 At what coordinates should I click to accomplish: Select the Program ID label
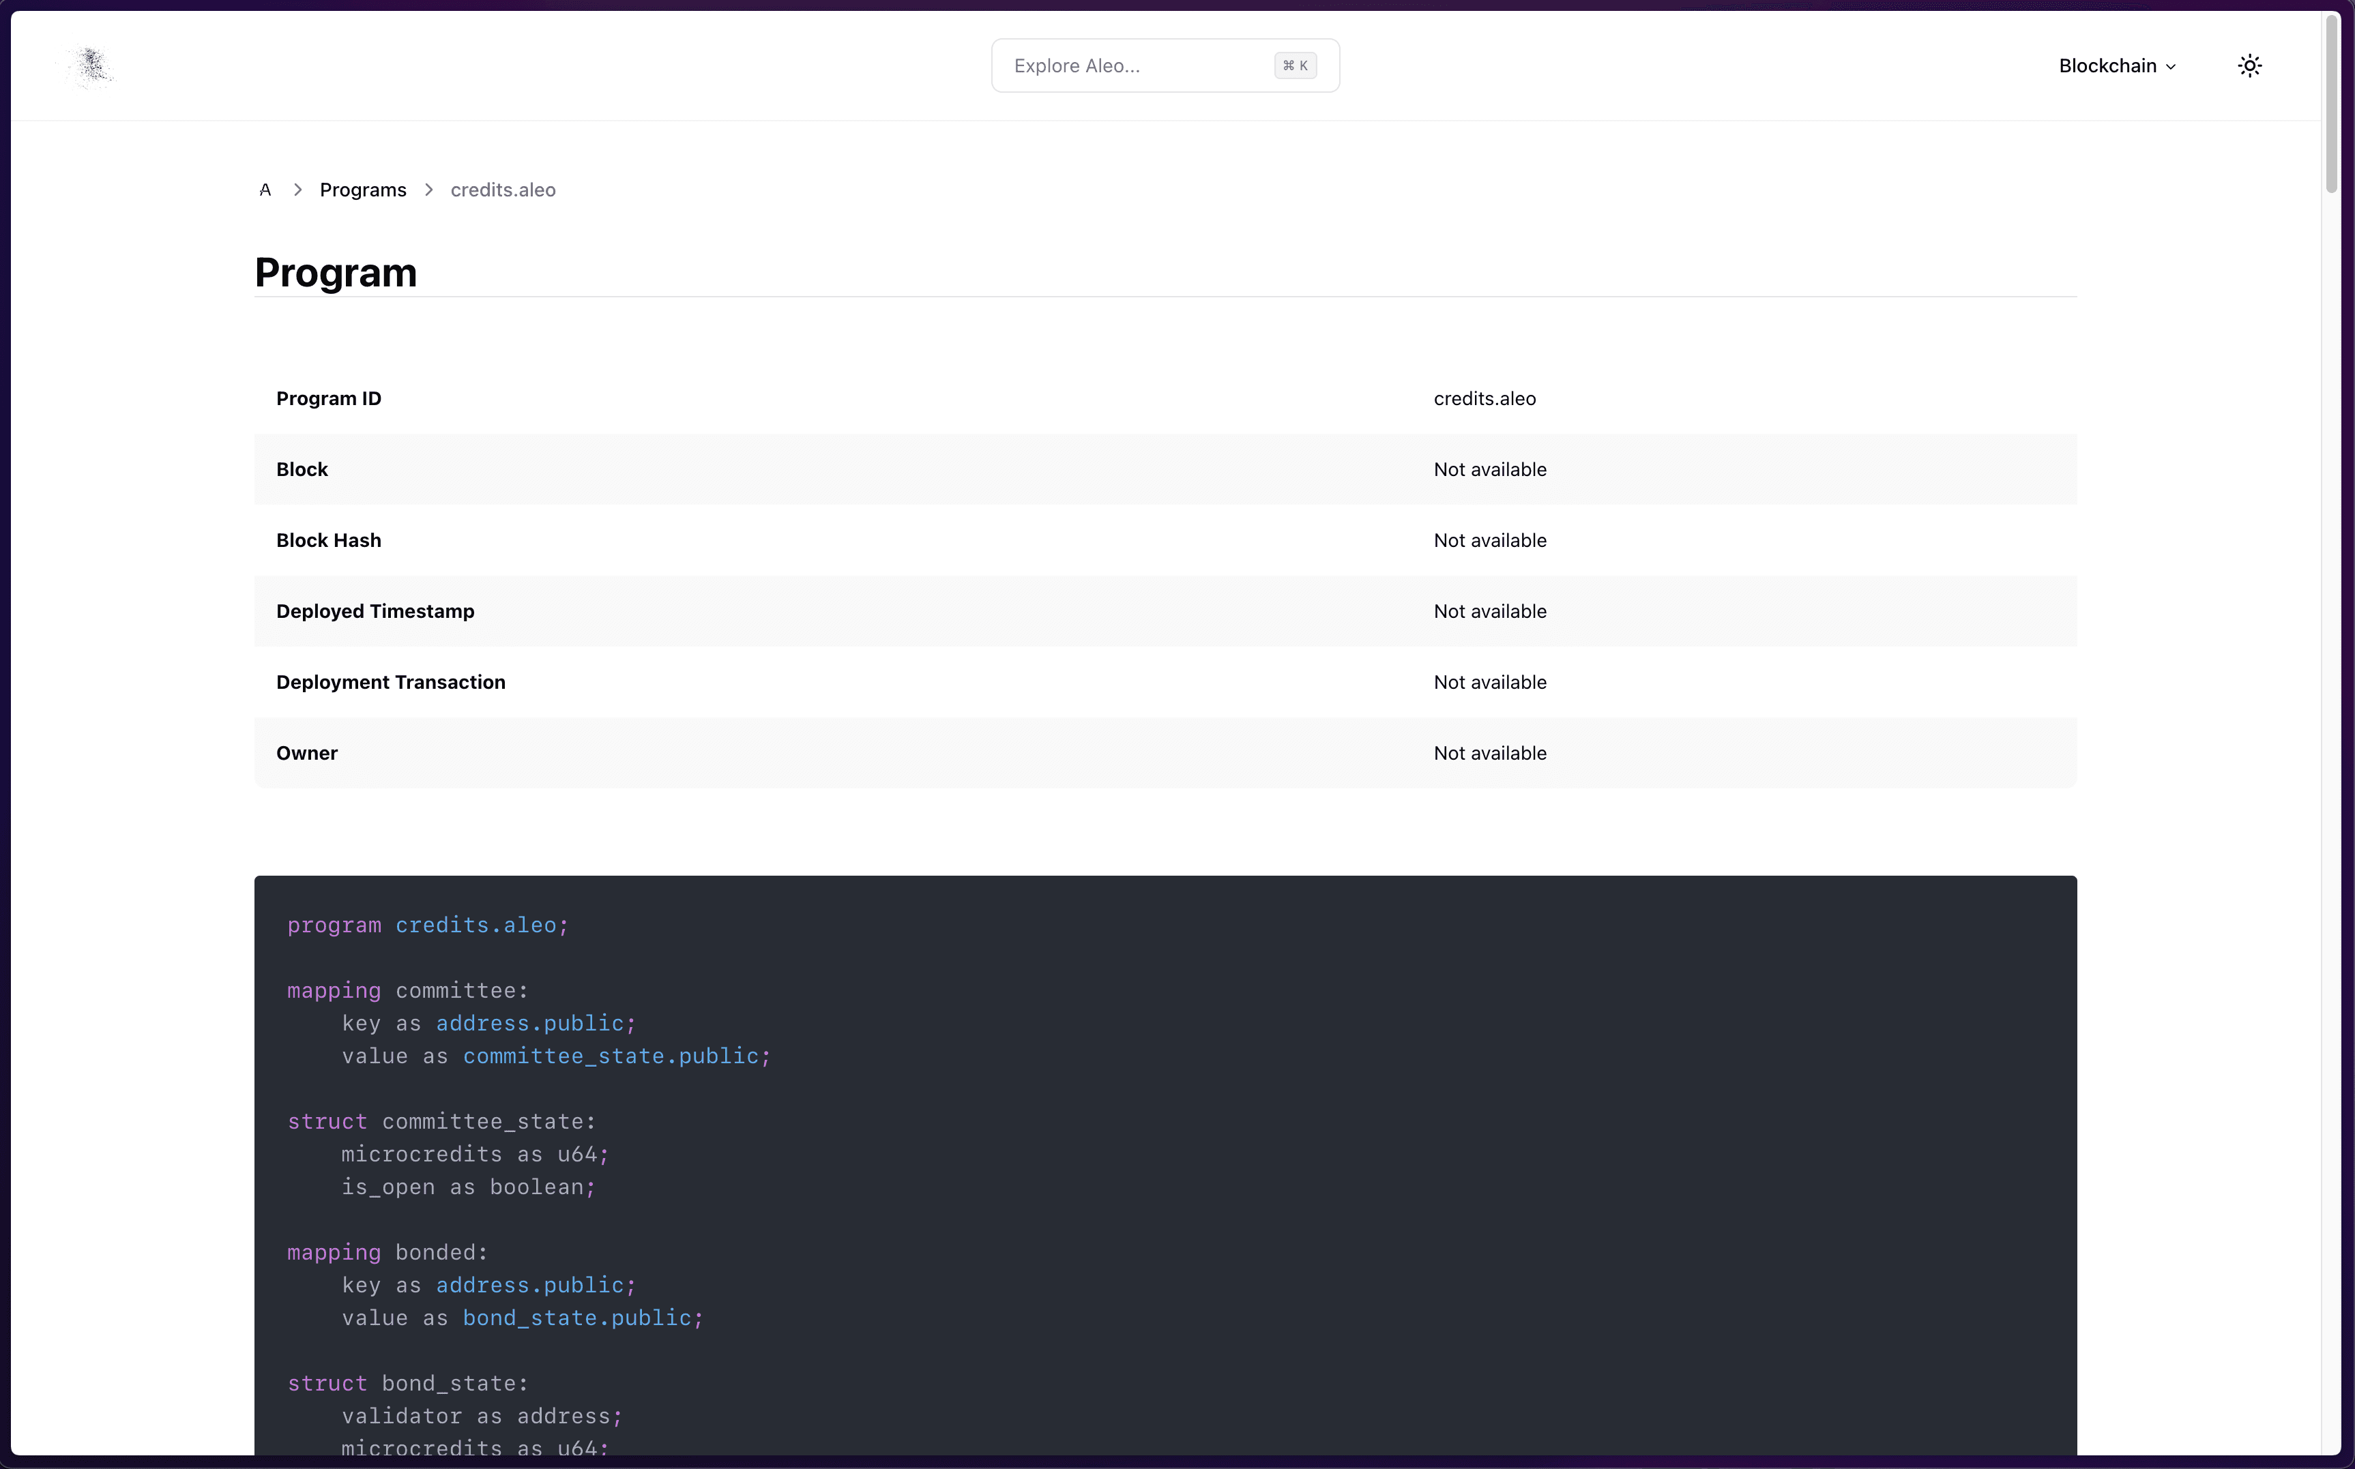tap(329, 398)
